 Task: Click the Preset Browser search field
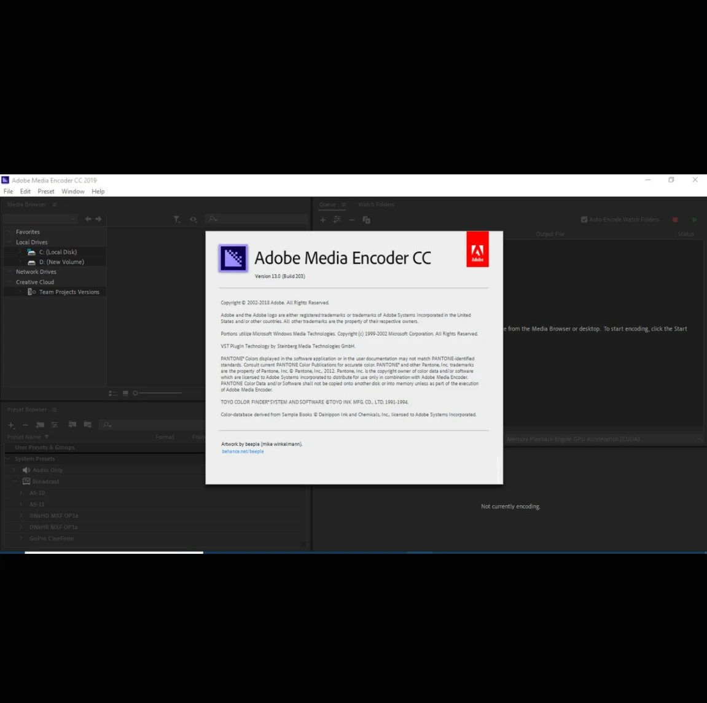(152, 424)
